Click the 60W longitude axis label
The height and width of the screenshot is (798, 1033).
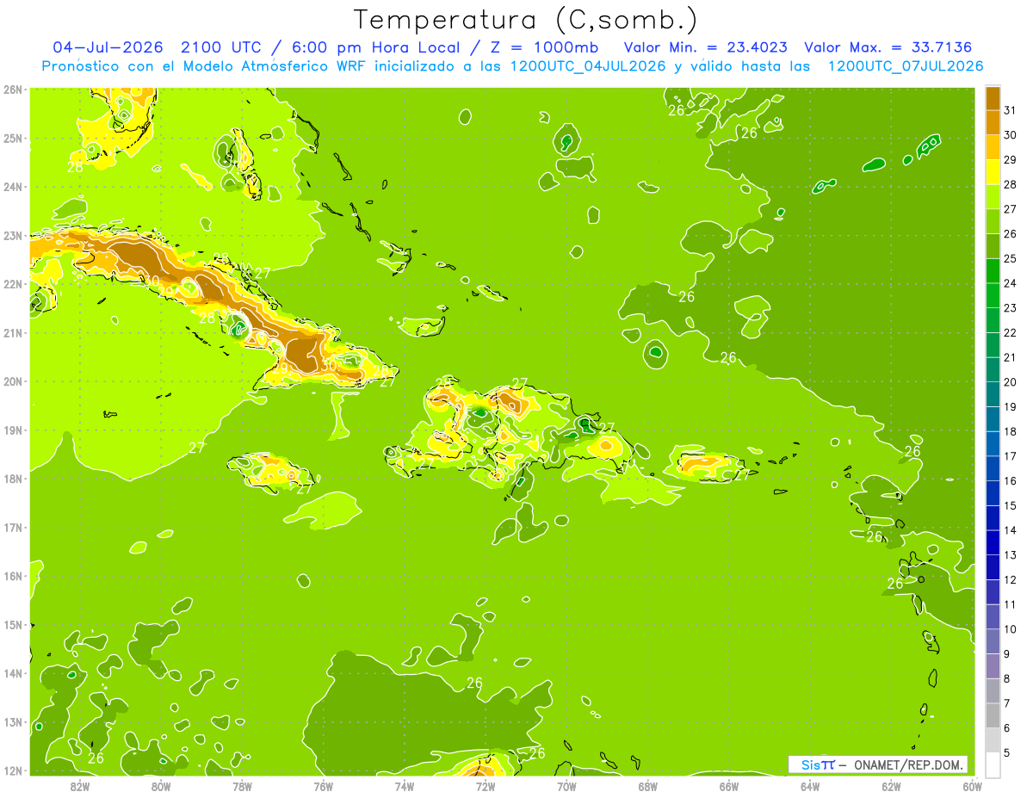(x=972, y=785)
